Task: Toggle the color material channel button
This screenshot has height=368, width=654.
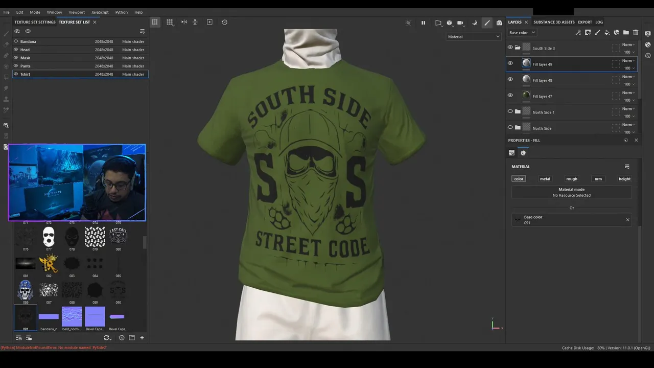Action: click(x=519, y=179)
